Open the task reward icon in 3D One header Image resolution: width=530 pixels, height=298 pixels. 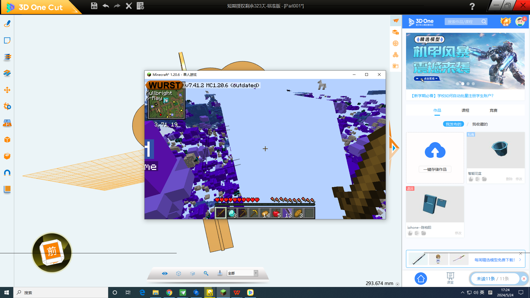point(505,22)
